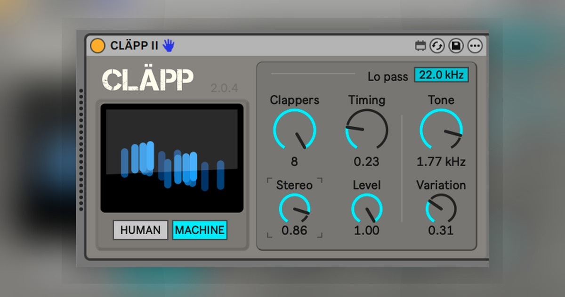Toggle the CLÄPP II device activator
The image size is (565, 297).
[97, 46]
